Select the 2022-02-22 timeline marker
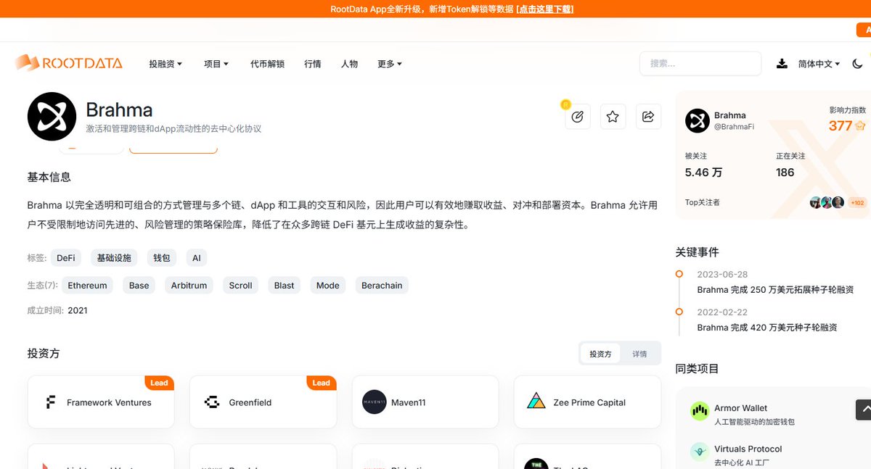The height and width of the screenshot is (469, 871). tap(679, 312)
